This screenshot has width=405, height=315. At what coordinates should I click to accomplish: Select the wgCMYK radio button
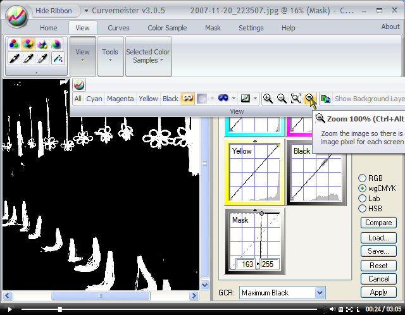[363, 188]
